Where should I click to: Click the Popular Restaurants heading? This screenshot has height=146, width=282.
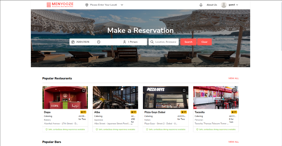click(x=57, y=78)
